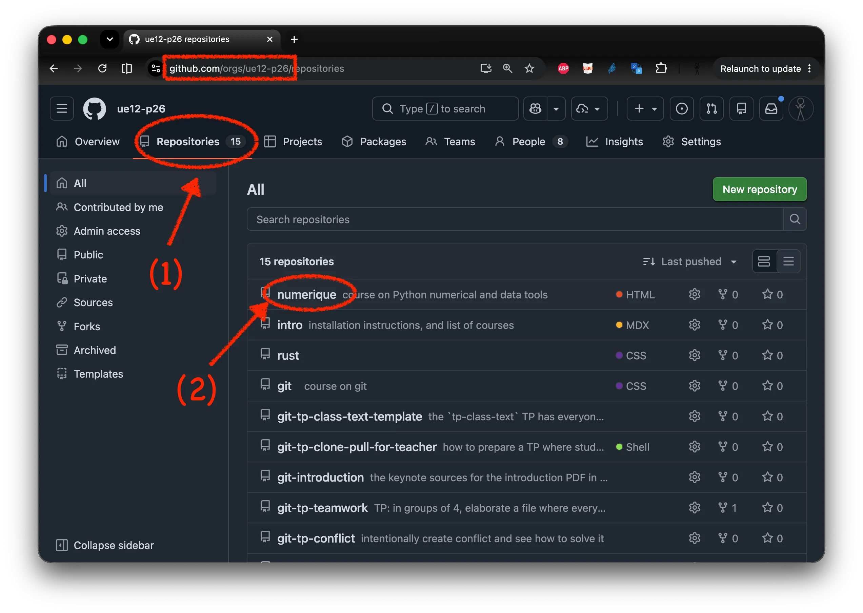Switch to the Packages tab

point(374,142)
